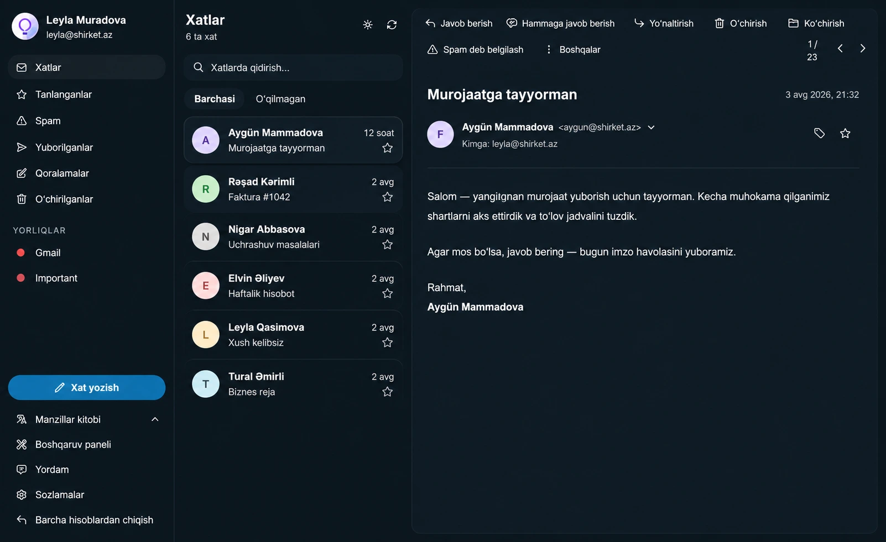Expand sender details chevron next to aygun@shirket.az
The image size is (886, 542).
652,128
